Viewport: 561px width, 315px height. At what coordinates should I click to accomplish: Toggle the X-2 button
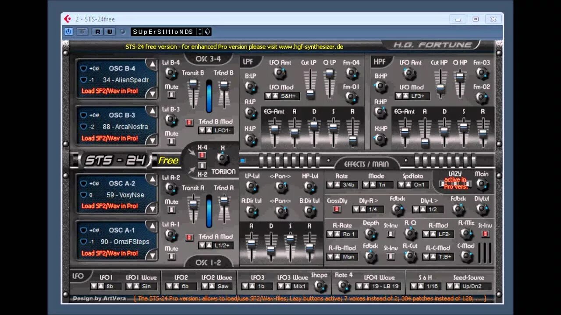pyautogui.click(x=202, y=165)
